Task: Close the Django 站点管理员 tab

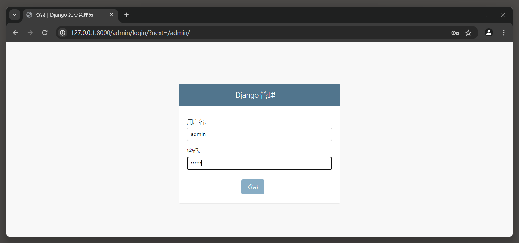Action: click(x=111, y=15)
